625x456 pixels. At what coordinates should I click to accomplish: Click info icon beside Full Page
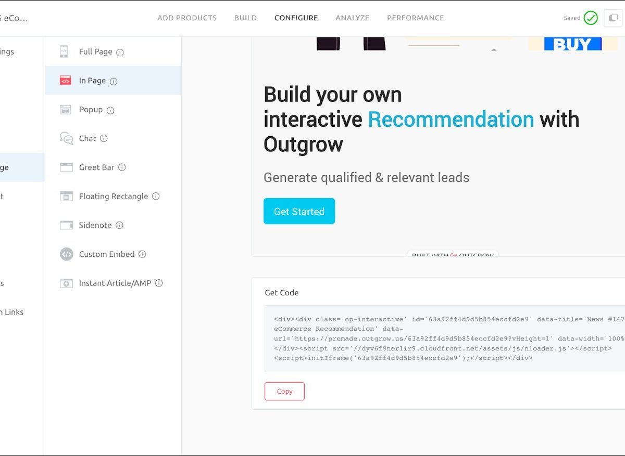click(x=120, y=53)
